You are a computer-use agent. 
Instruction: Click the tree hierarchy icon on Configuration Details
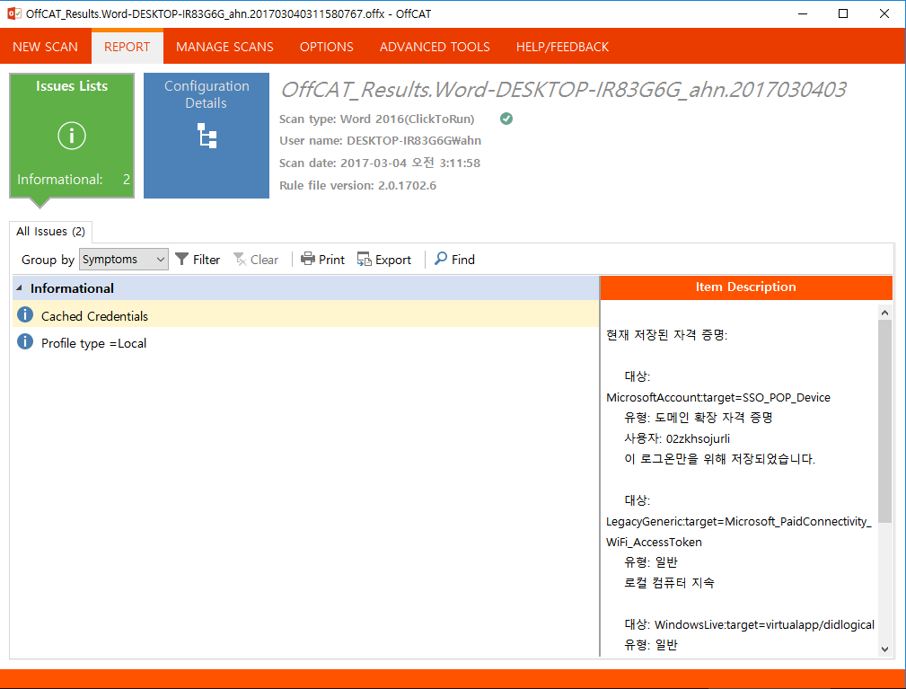coord(207,136)
